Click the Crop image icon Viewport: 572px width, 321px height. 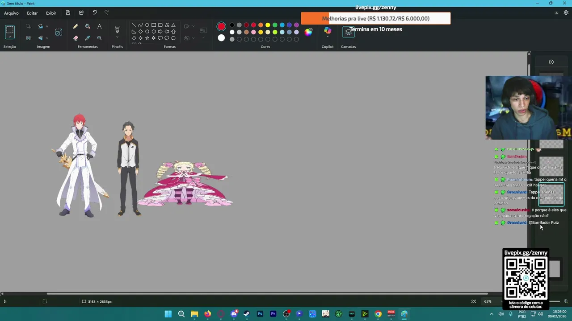[28, 27]
